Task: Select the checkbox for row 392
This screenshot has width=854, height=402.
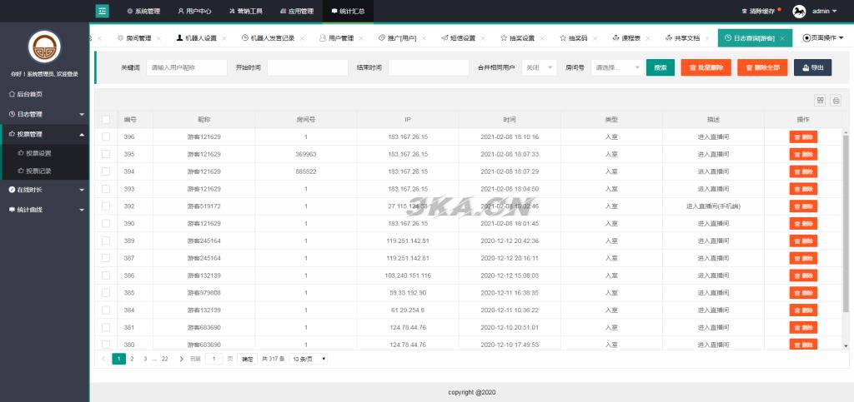Action: pos(106,206)
